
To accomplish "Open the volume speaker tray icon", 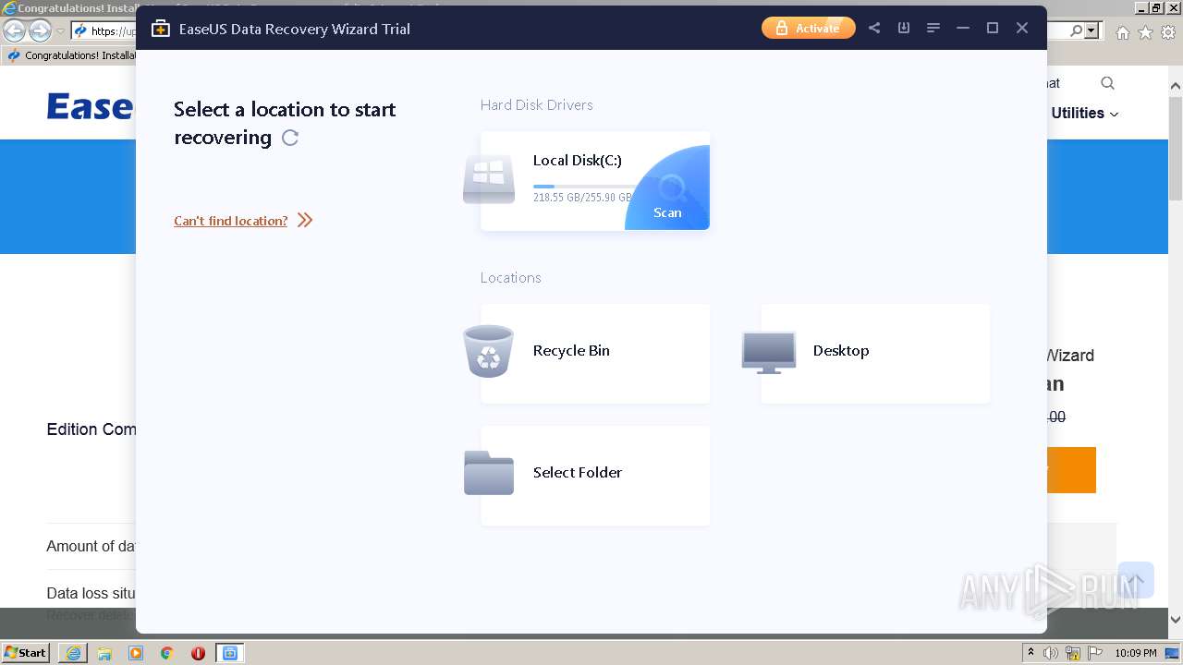I will (1052, 653).
